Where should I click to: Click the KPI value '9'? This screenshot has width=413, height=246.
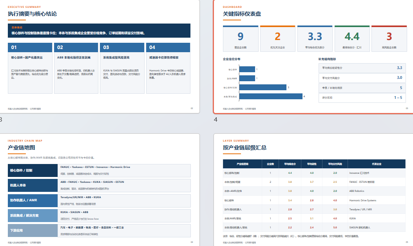(241, 36)
